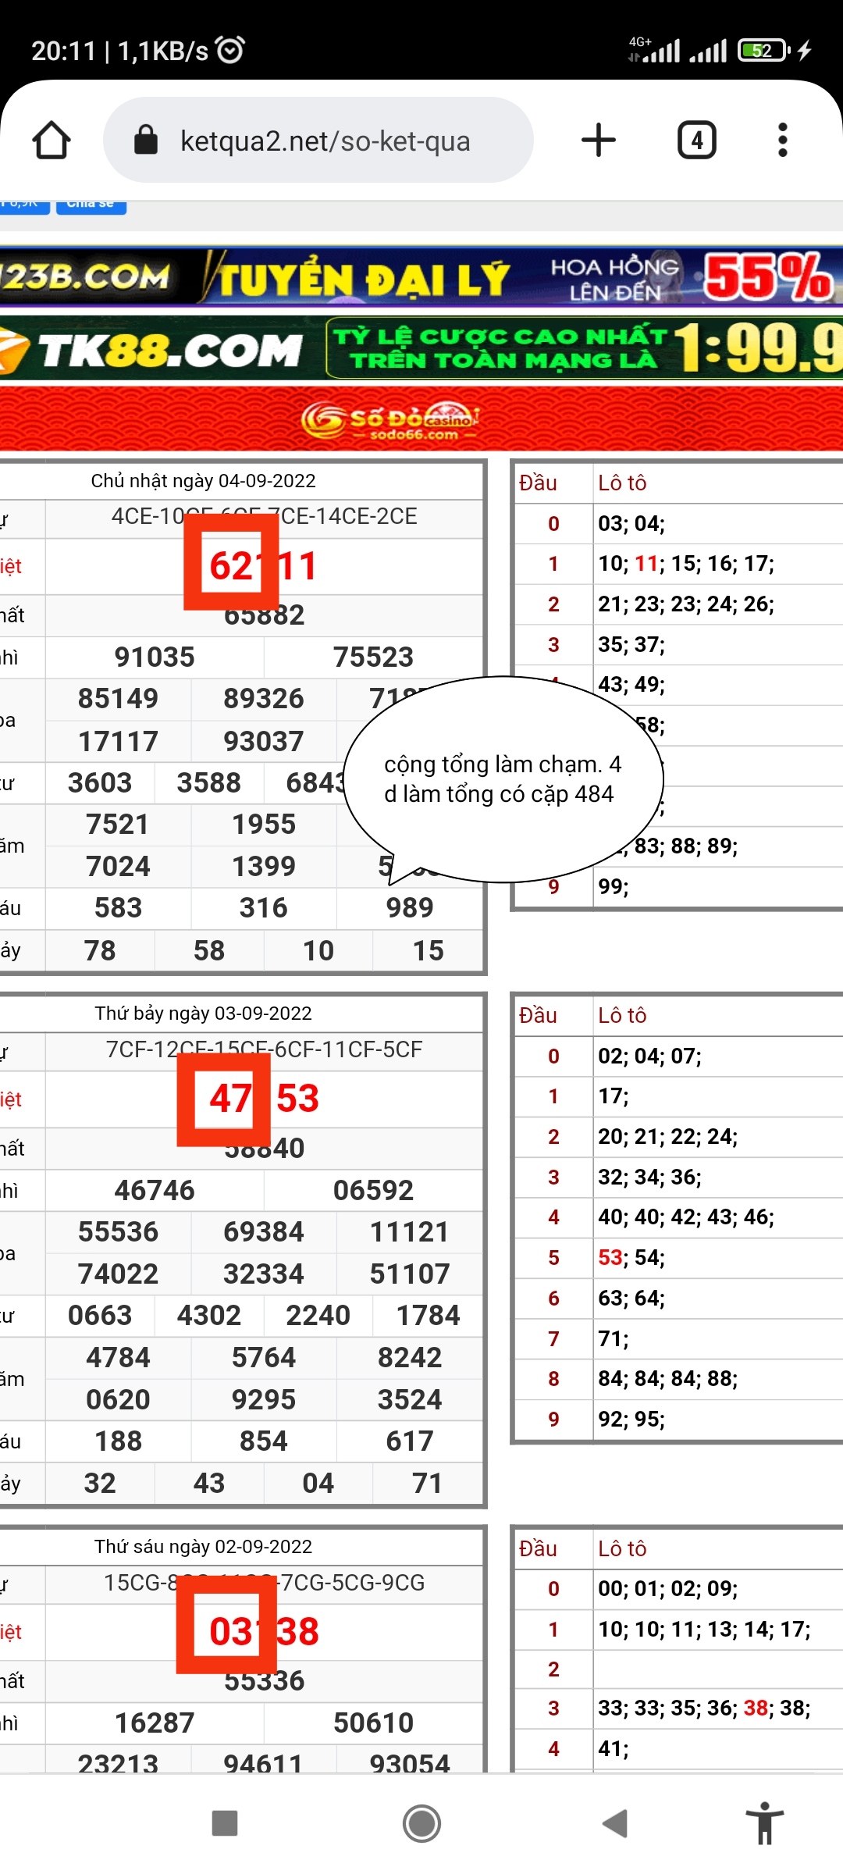
Task: Tap the result number 1399
Action: tap(264, 867)
